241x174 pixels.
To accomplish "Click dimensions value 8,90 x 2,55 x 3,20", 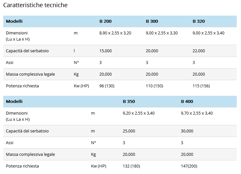I will click(x=115, y=33).
